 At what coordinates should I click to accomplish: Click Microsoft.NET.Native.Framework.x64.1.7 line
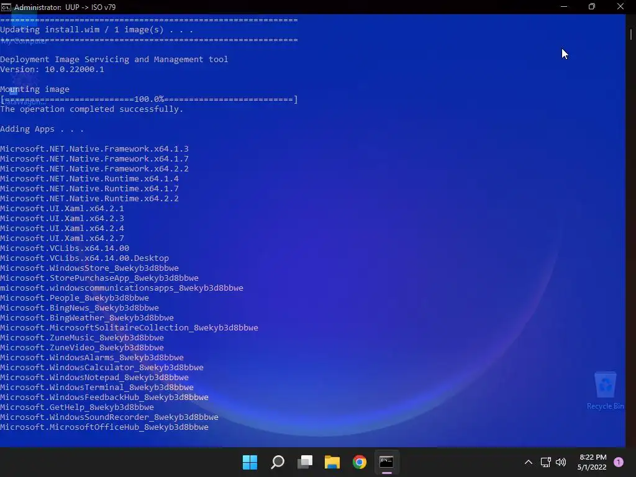[x=94, y=158]
